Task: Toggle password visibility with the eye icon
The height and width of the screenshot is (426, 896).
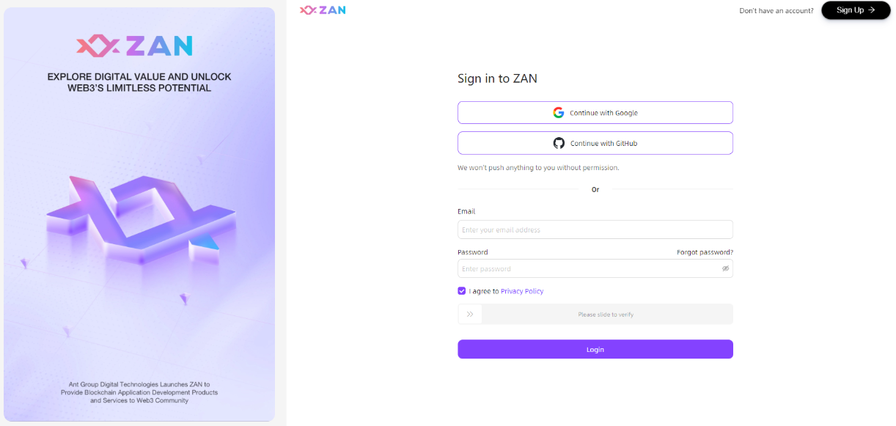Action: click(725, 268)
